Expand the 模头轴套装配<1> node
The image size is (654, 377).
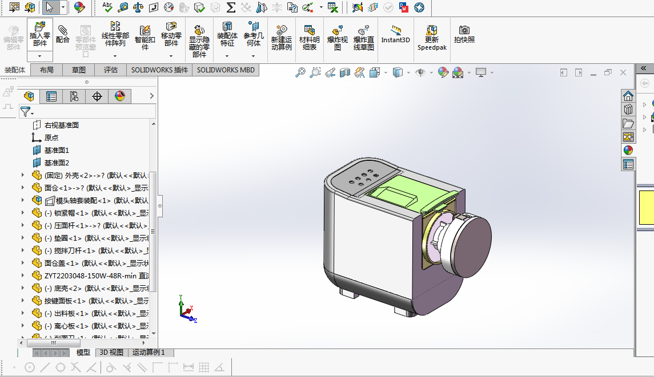(x=23, y=200)
